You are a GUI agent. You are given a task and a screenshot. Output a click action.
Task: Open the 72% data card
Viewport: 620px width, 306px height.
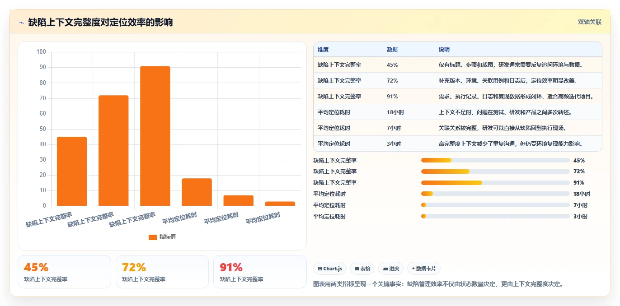pos(162,272)
